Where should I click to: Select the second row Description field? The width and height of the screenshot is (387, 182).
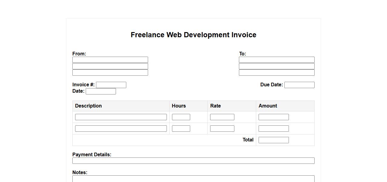(x=121, y=129)
